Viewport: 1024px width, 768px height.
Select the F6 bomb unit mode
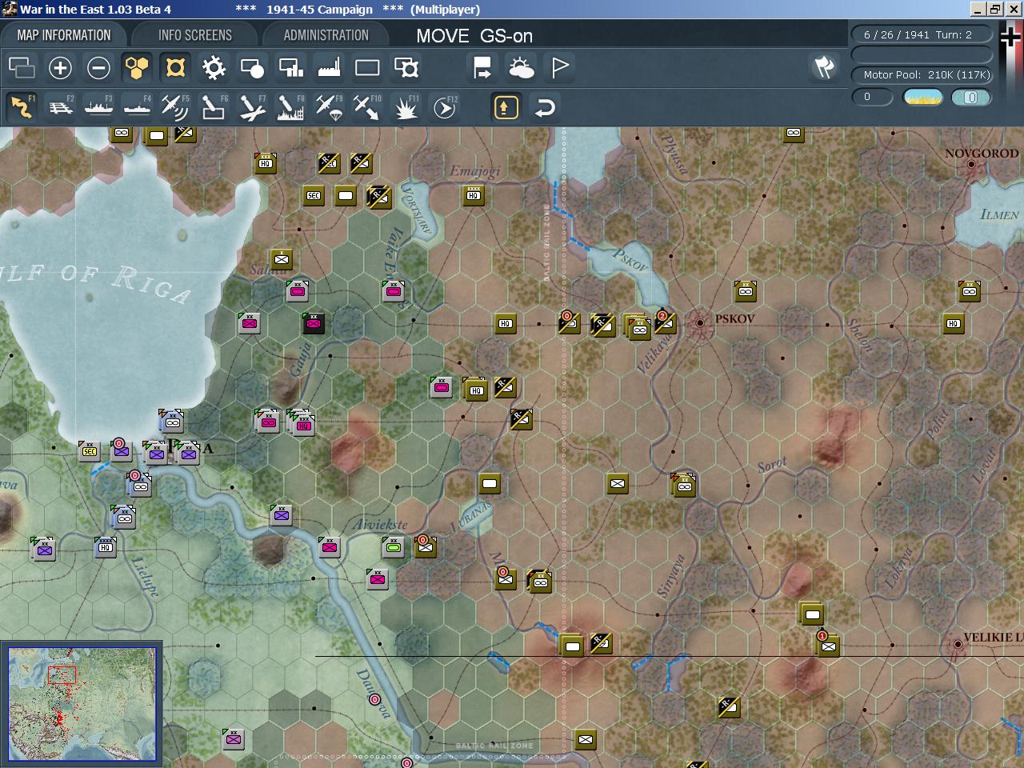coord(214,106)
